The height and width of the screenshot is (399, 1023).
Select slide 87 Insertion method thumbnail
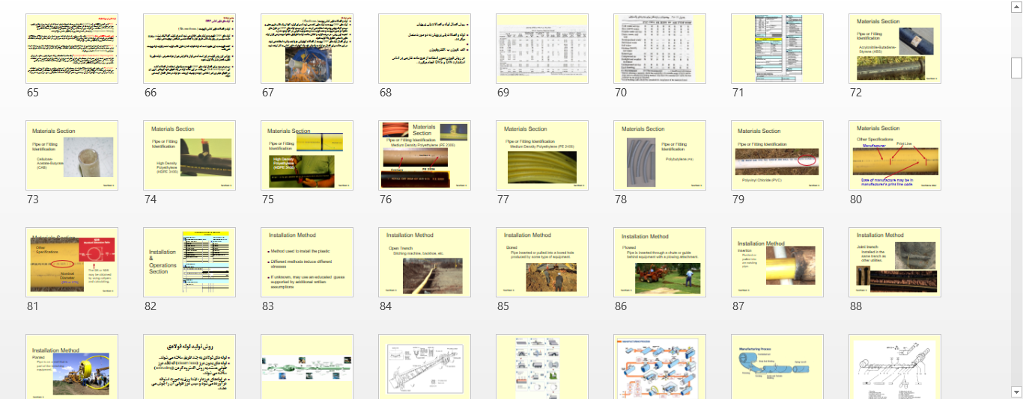coord(777,262)
